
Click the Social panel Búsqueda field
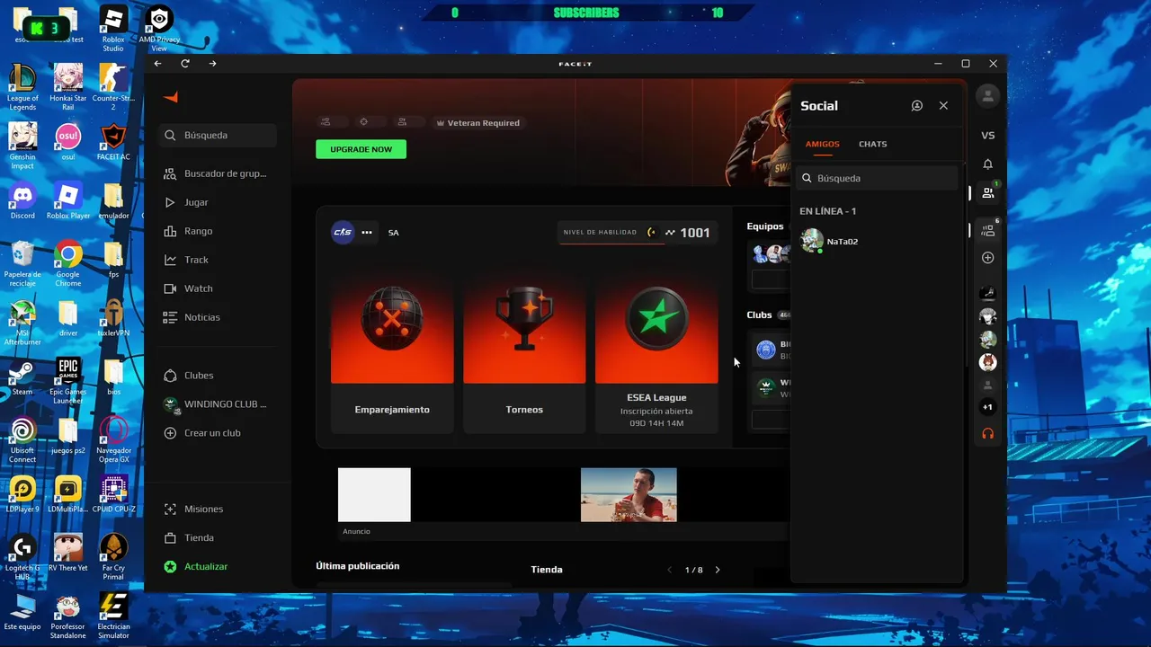[x=877, y=178]
